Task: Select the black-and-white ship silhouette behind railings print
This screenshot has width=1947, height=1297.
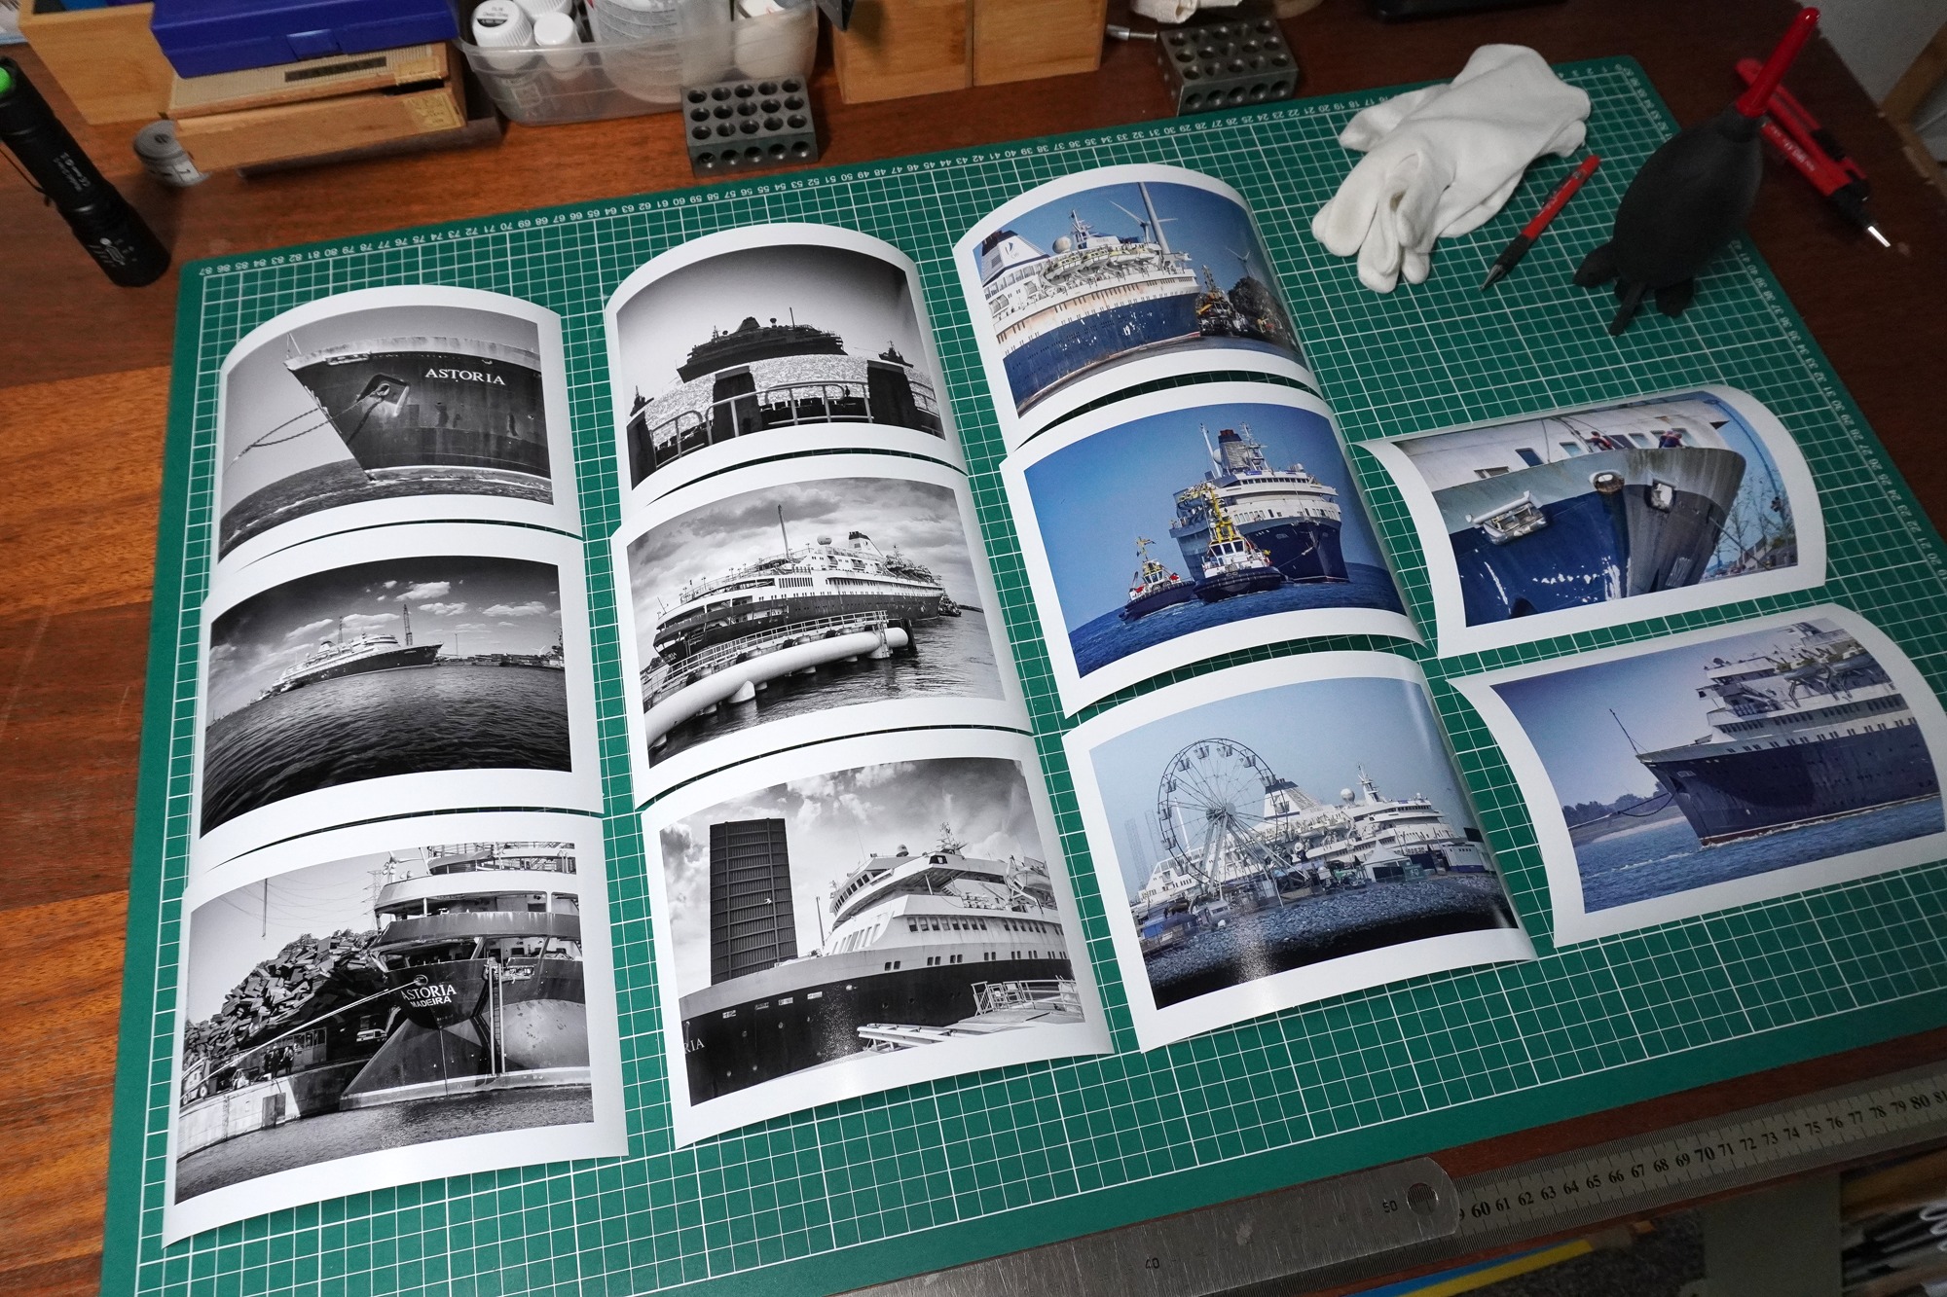Action: pos(782,362)
